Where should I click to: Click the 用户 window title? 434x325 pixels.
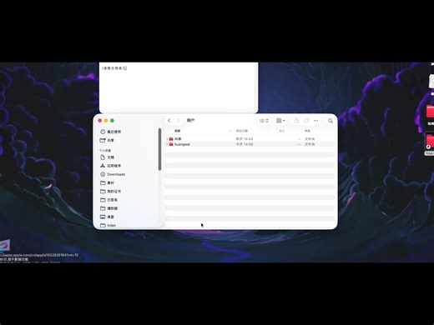coord(190,121)
